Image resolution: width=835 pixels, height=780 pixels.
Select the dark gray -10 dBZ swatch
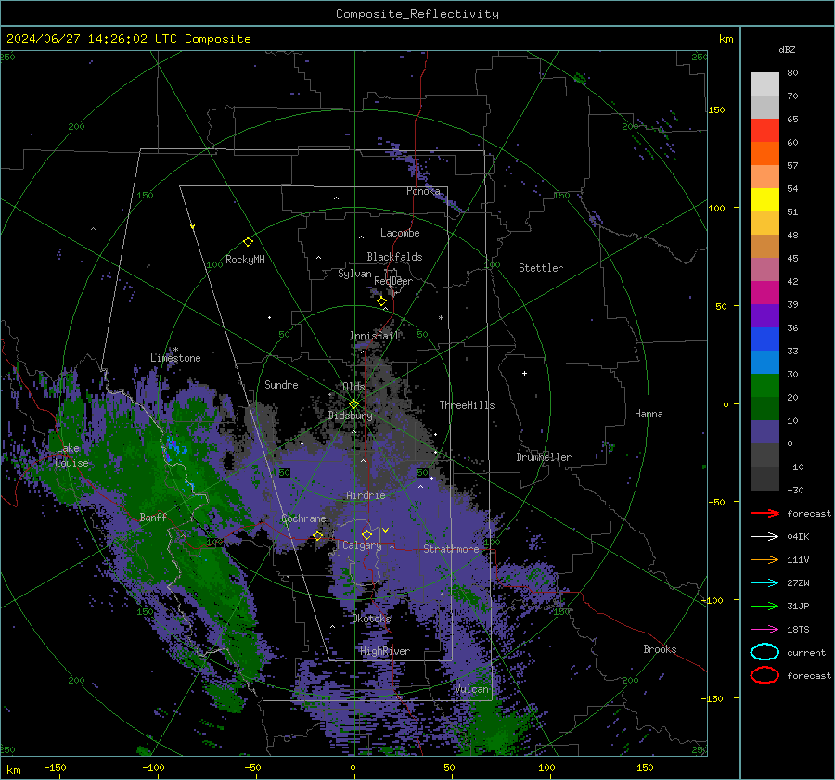pyautogui.click(x=764, y=478)
